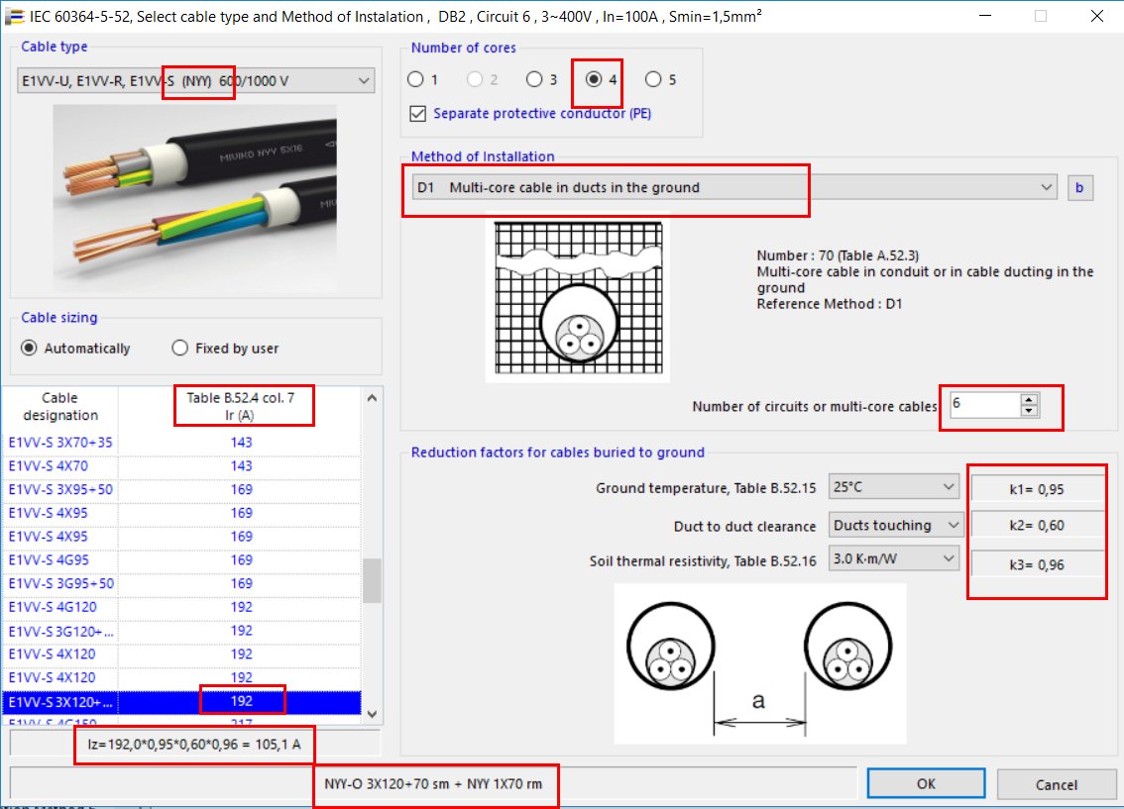
Task: Open the Ground temperature dropdown
Action: click(951, 485)
